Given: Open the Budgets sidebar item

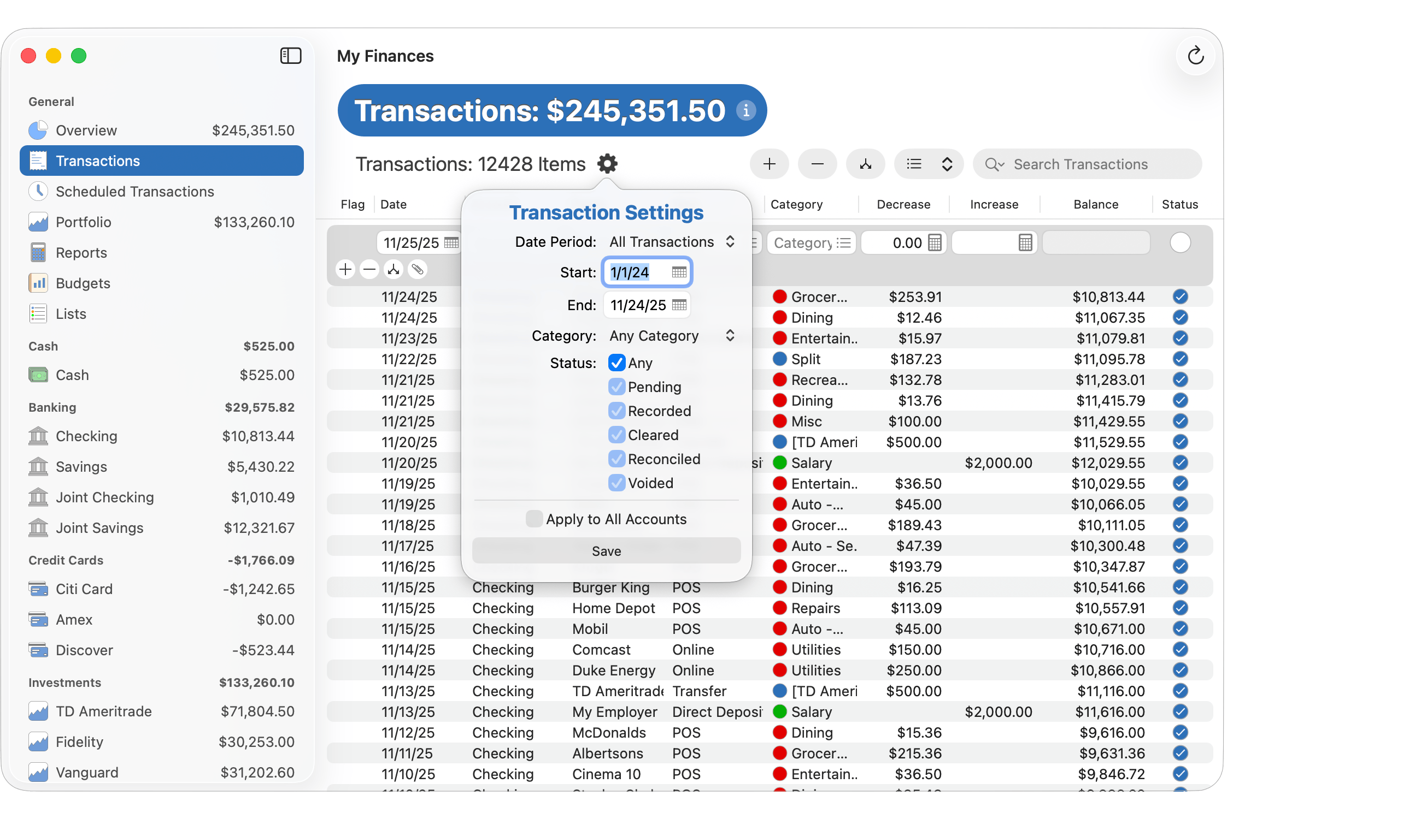Looking at the screenshot, I should [83, 283].
